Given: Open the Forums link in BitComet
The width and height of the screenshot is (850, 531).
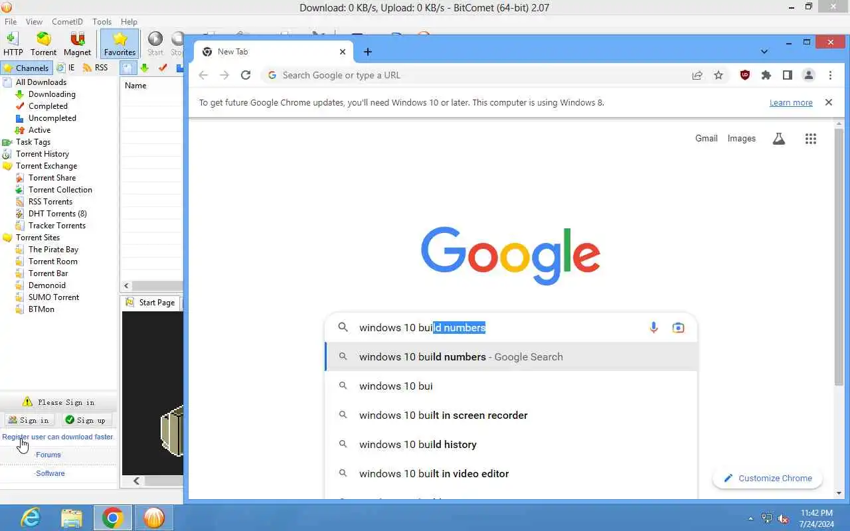Looking at the screenshot, I should (x=48, y=455).
